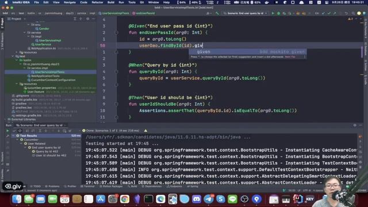The width and height of the screenshot is (368, 207).
Task: Open Chrome from the Dock
Action: tap(125, 199)
